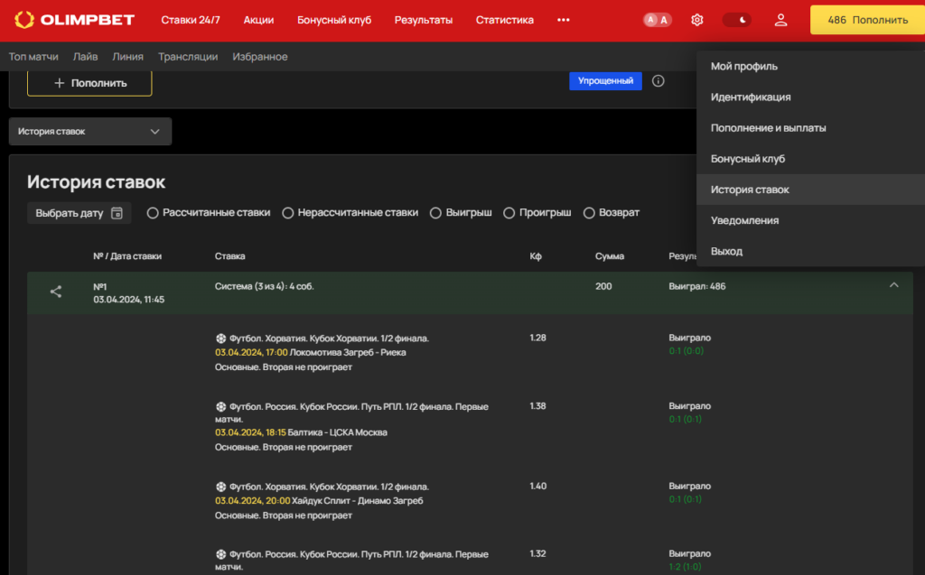Click История ставок in user menu
The width and height of the screenshot is (925, 575).
[810, 190]
